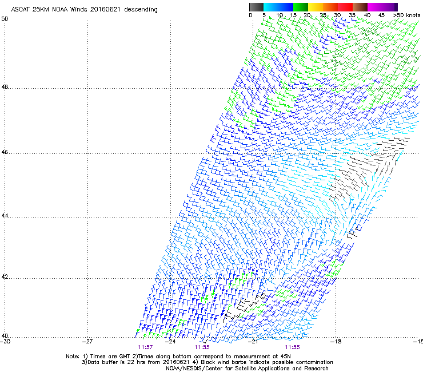Click the longitude label -21
This screenshot has width=423, height=372.
tap(253, 342)
